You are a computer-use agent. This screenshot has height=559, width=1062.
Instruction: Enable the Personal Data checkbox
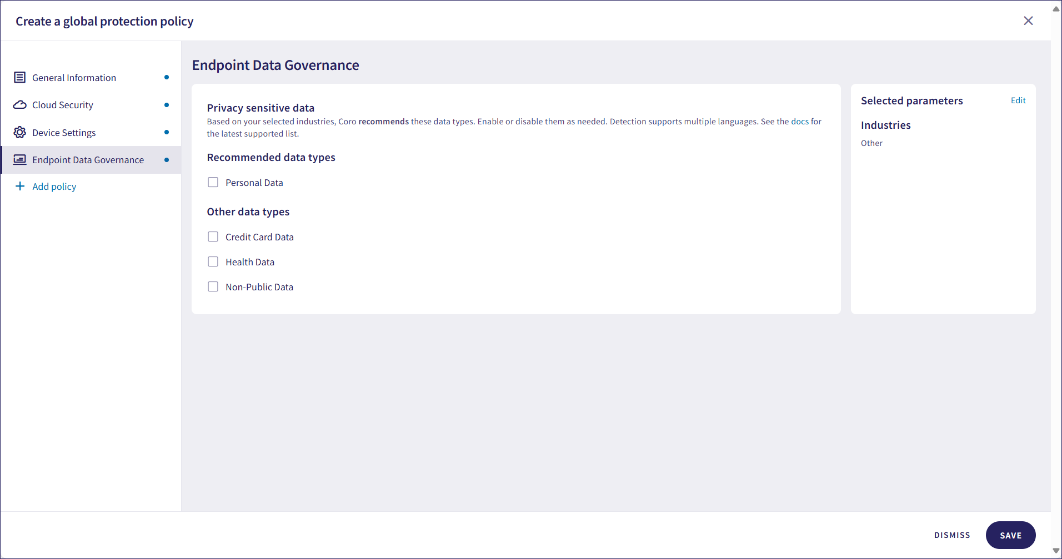(x=213, y=183)
